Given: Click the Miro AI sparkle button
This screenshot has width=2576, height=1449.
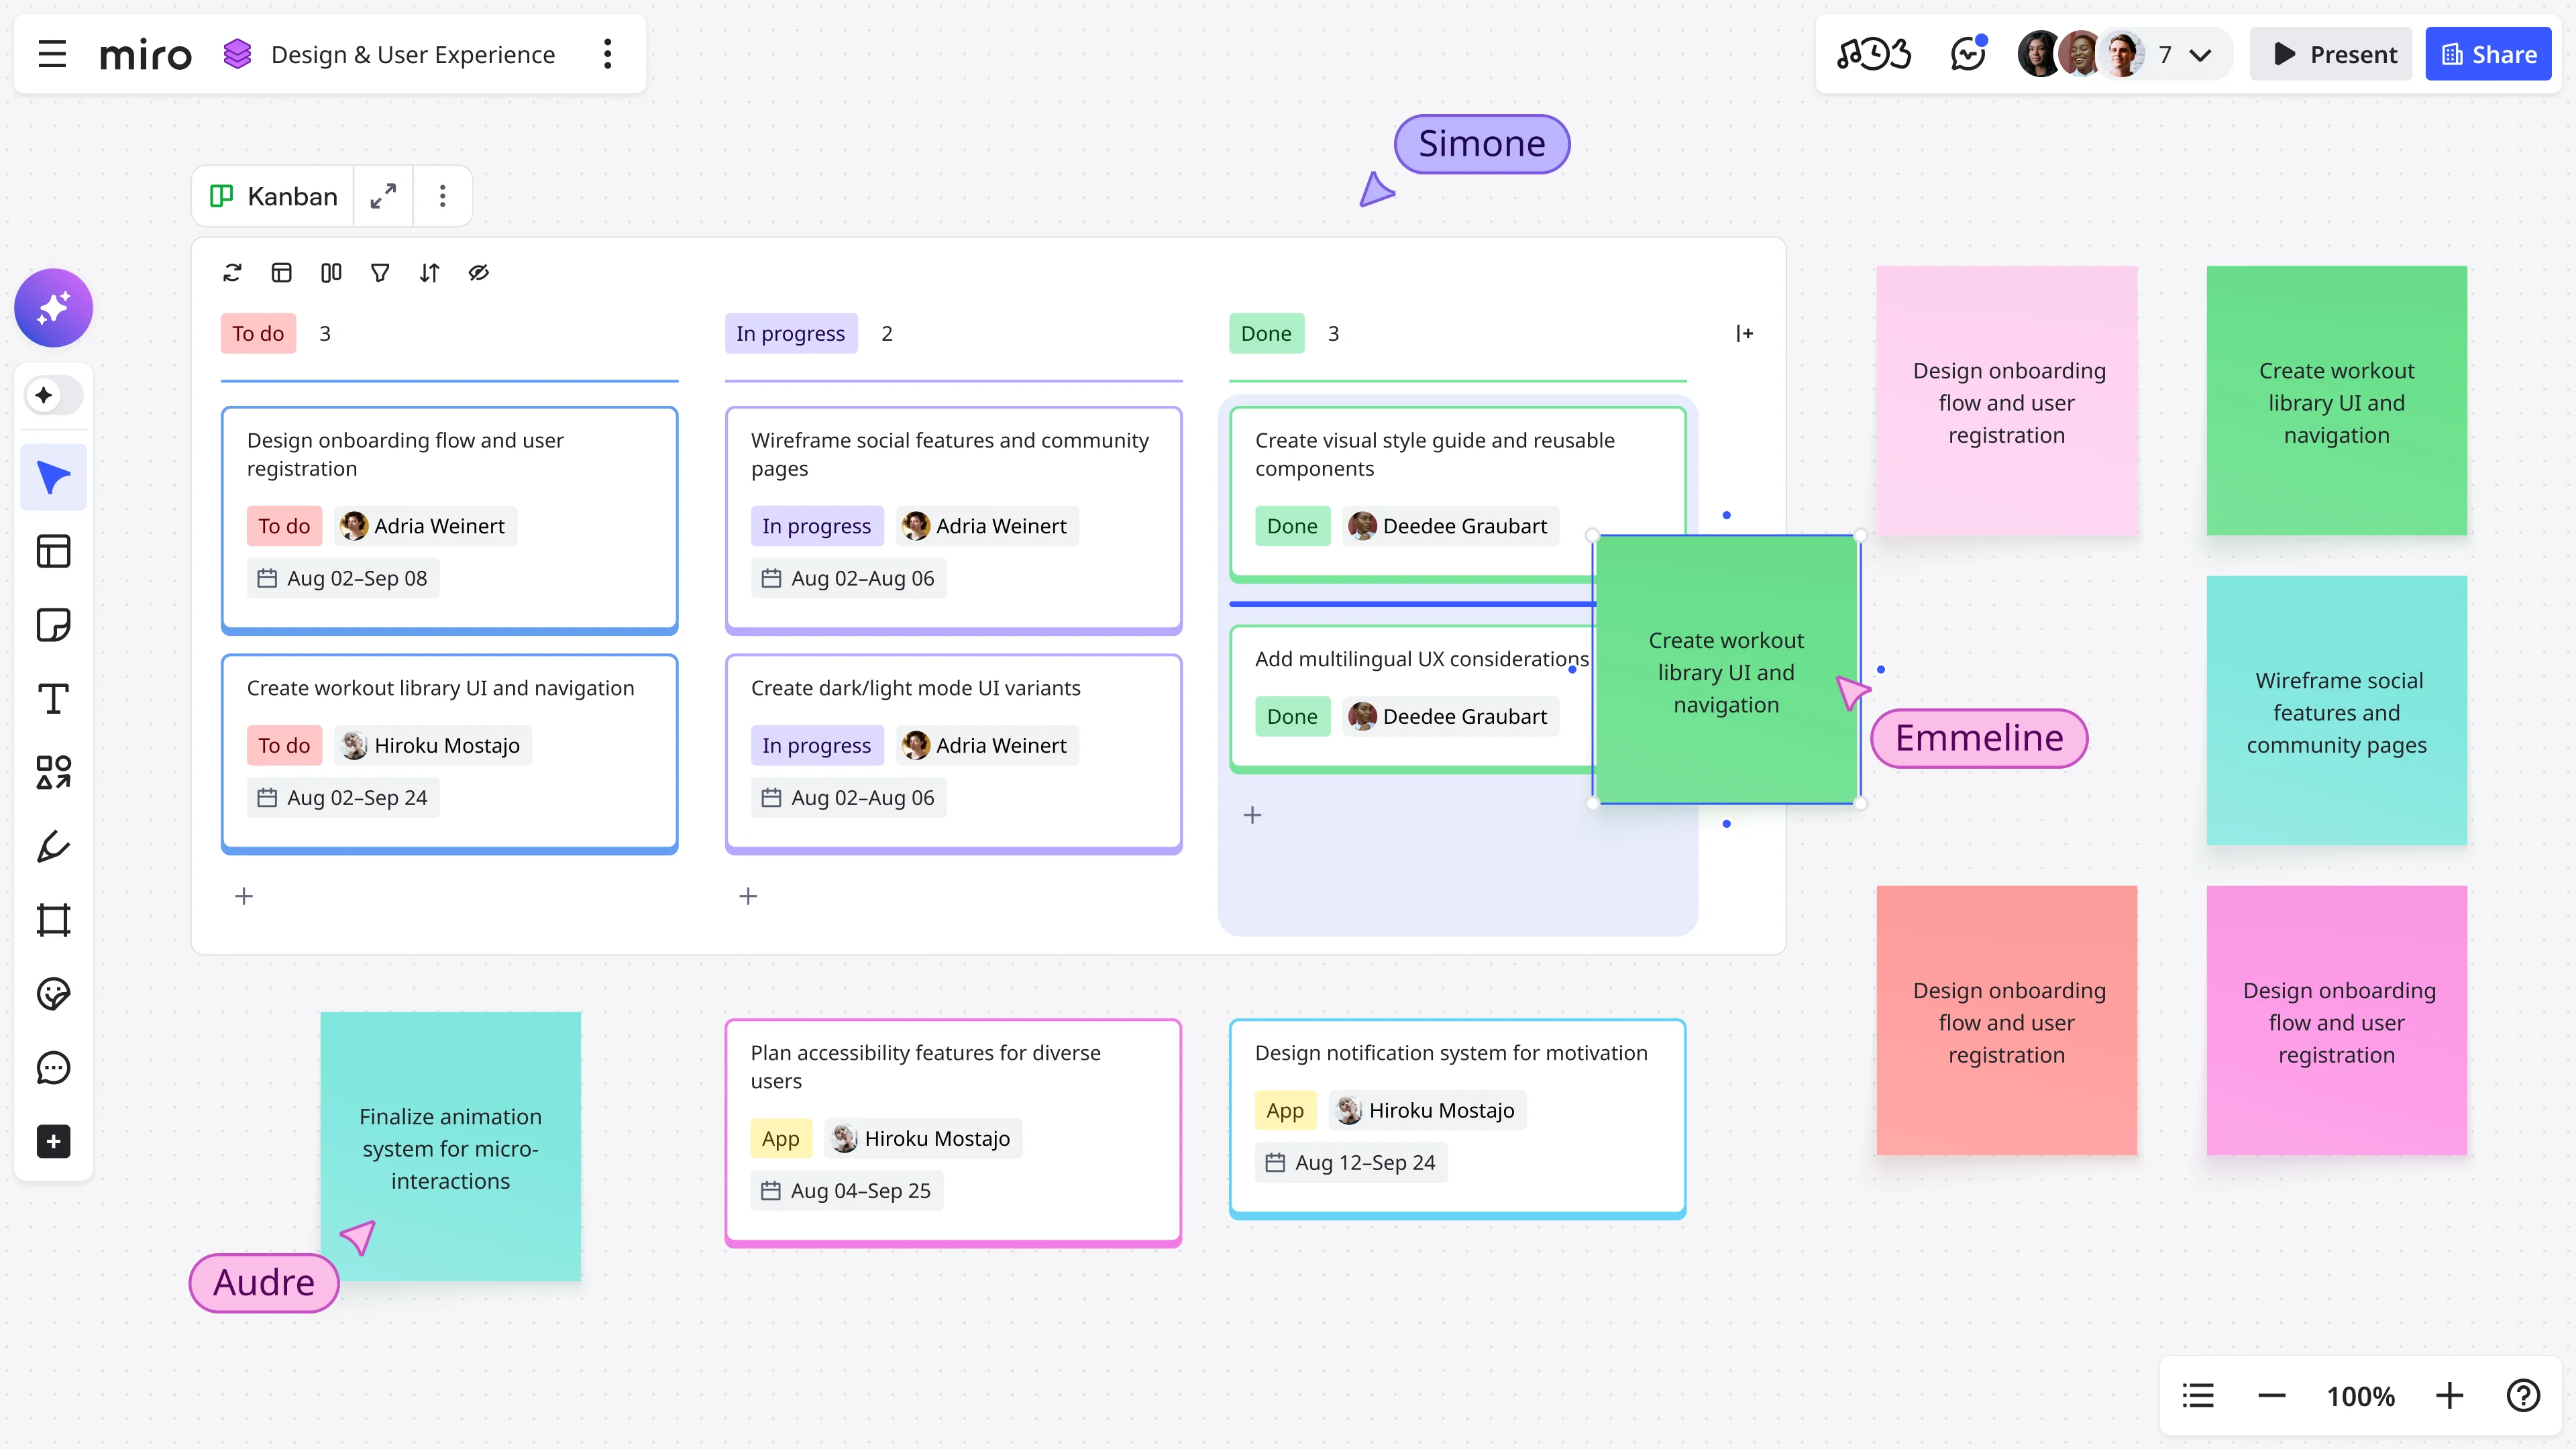Looking at the screenshot, I should pos(53,308).
